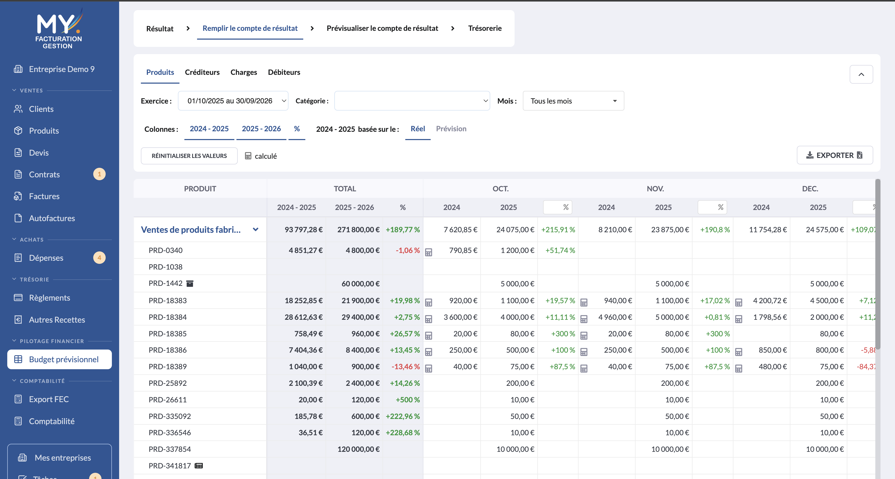Select Prévision as basis
This screenshot has width=895, height=479.
[451, 129]
